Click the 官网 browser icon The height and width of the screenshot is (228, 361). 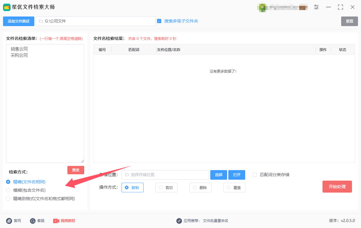(x=9, y=221)
